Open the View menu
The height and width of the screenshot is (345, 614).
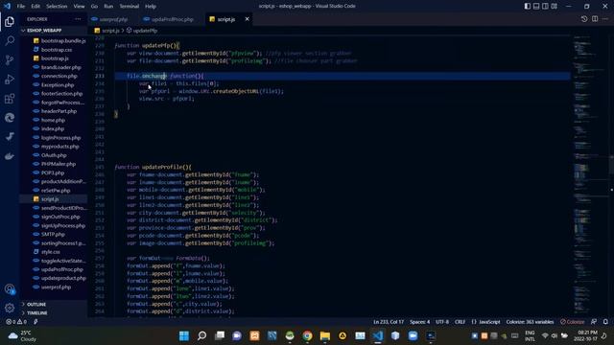[79, 7]
